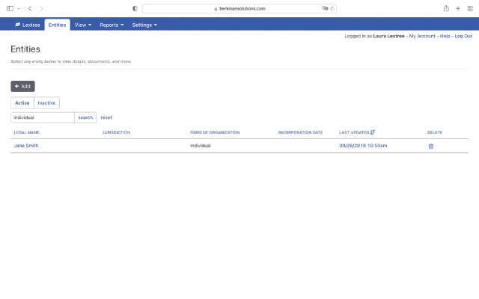Click the Lextree home menu item

coord(28,25)
